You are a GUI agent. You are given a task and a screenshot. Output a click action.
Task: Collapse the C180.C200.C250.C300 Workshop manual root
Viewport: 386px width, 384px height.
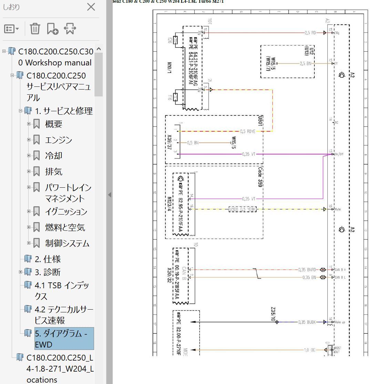(4, 51)
